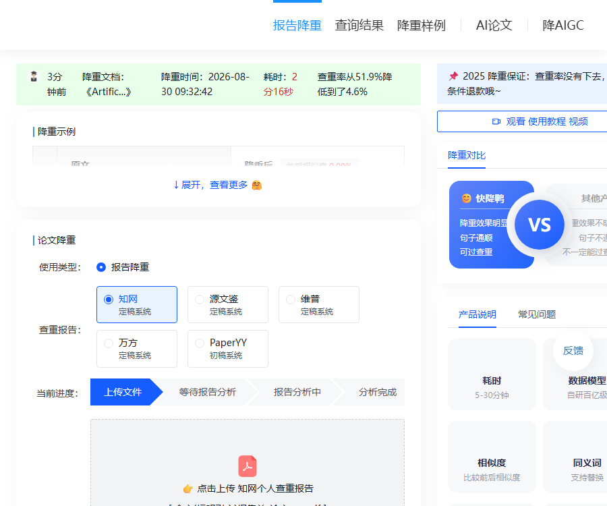
Task: Click the 论文降重 section heading
Action: click(x=57, y=240)
